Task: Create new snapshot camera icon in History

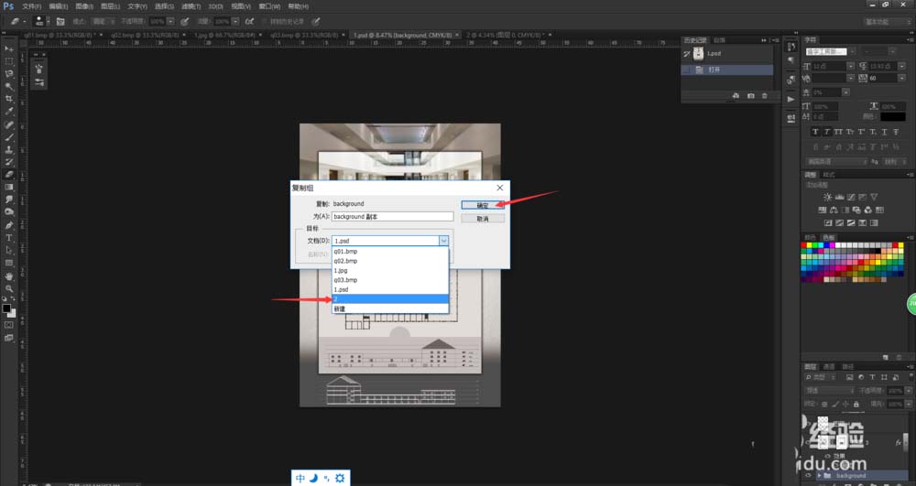Action: [x=751, y=95]
